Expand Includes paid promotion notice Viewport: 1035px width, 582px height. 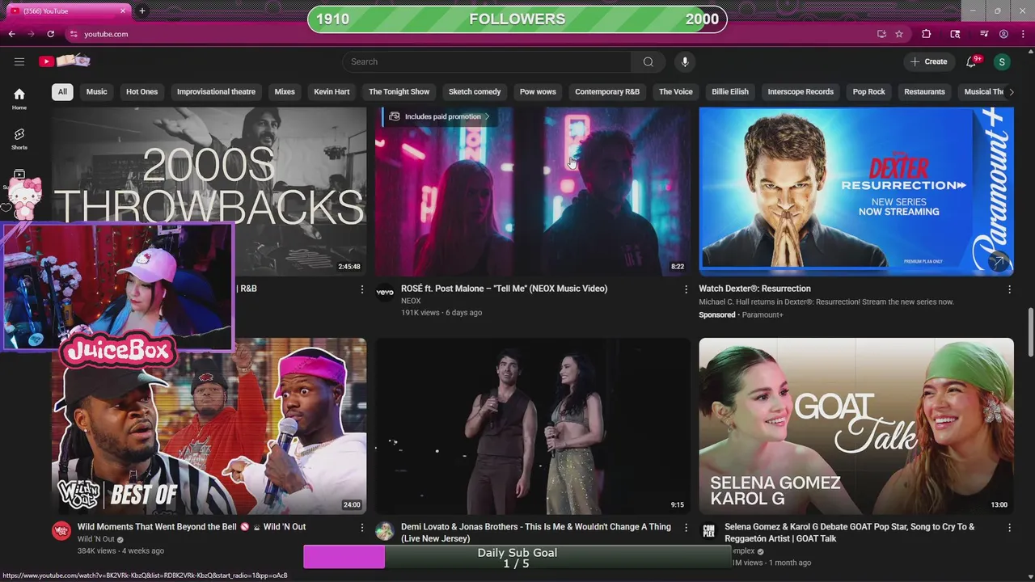[440, 116]
